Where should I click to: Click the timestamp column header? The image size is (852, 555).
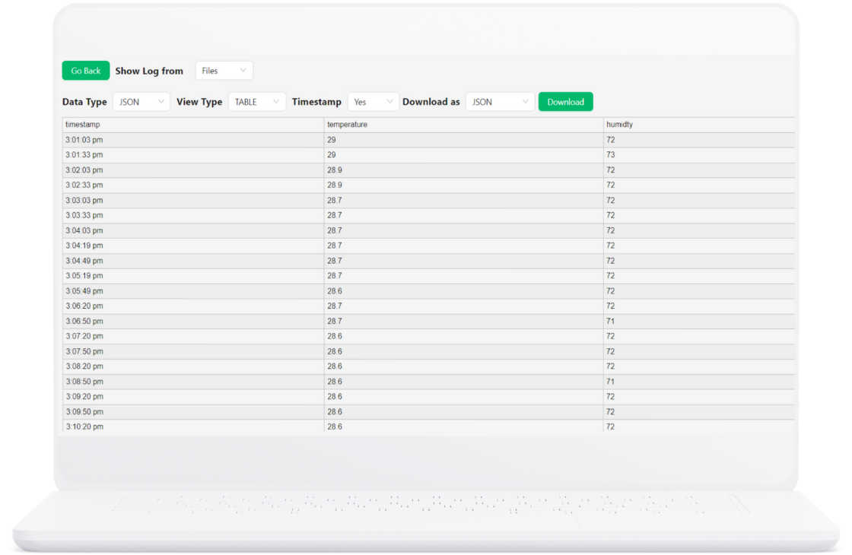(x=193, y=125)
